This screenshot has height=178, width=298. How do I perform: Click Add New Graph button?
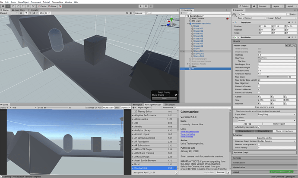pyautogui.click(x=264, y=153)
